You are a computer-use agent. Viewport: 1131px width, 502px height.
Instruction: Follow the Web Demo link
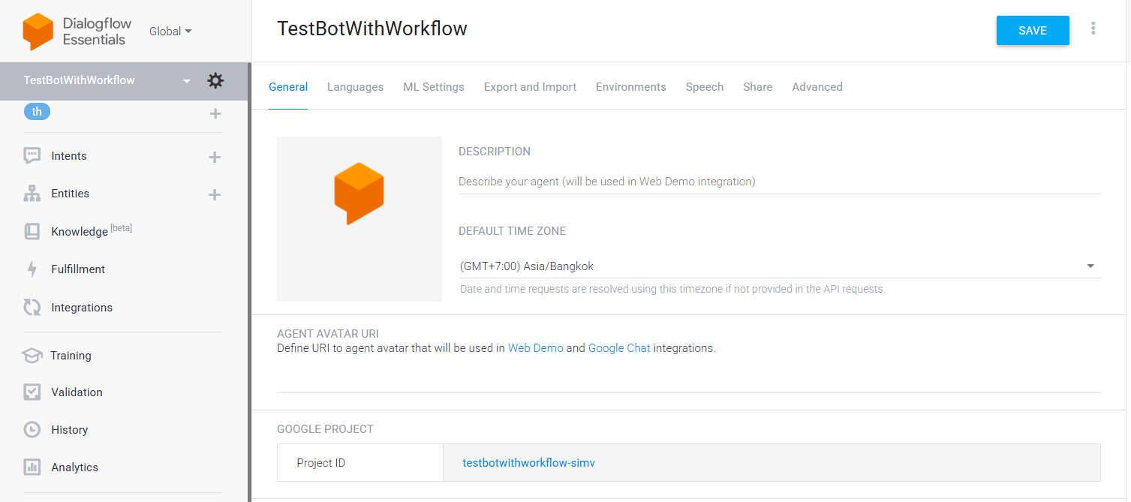[x=536, y=348]
